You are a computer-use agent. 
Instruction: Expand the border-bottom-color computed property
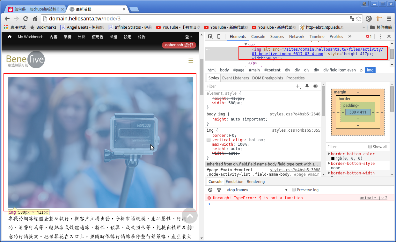pyautogui.click(x=329, y=154)
